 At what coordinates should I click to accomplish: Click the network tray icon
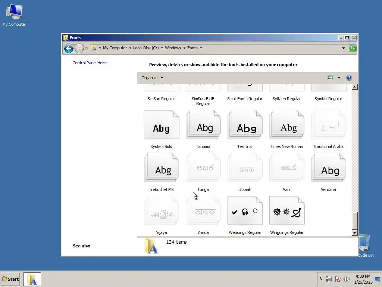coord(329,279)
